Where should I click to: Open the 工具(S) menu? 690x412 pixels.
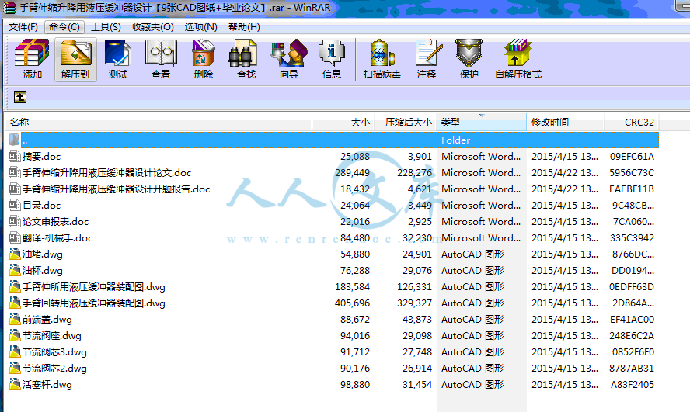[106, 27]
